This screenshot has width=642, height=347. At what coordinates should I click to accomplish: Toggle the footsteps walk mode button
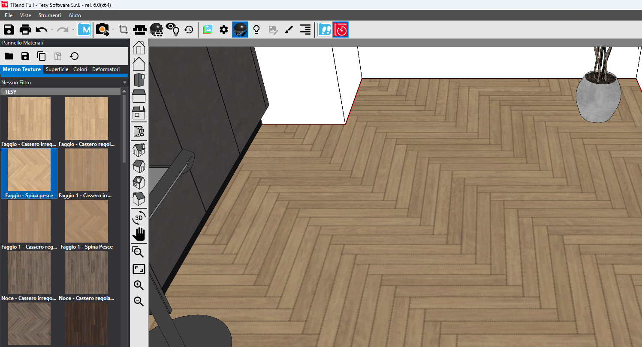324,30
